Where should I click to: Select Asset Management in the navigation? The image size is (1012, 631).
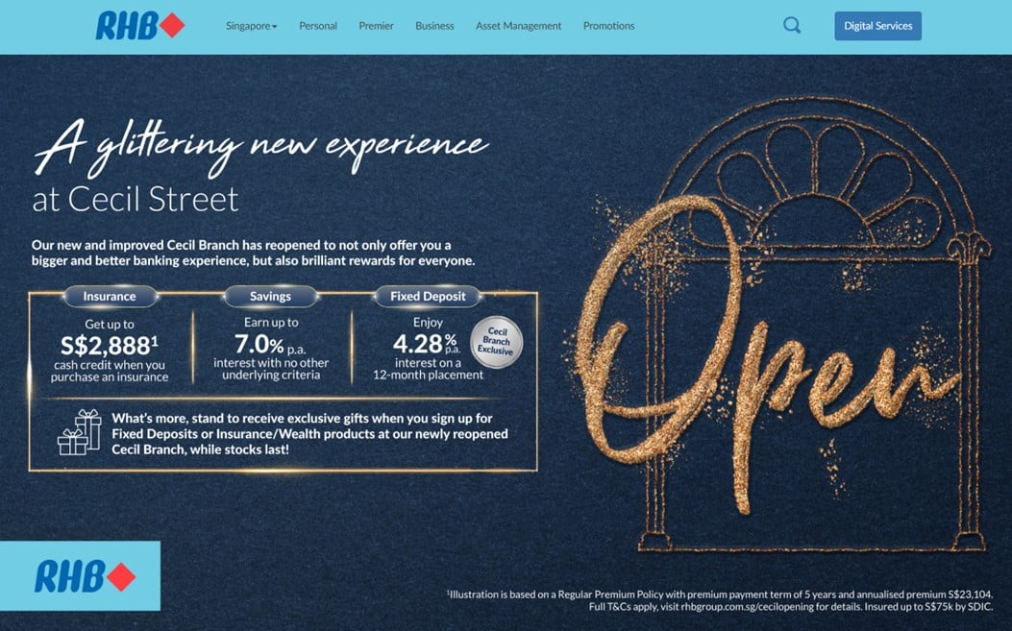pos(519,26)
